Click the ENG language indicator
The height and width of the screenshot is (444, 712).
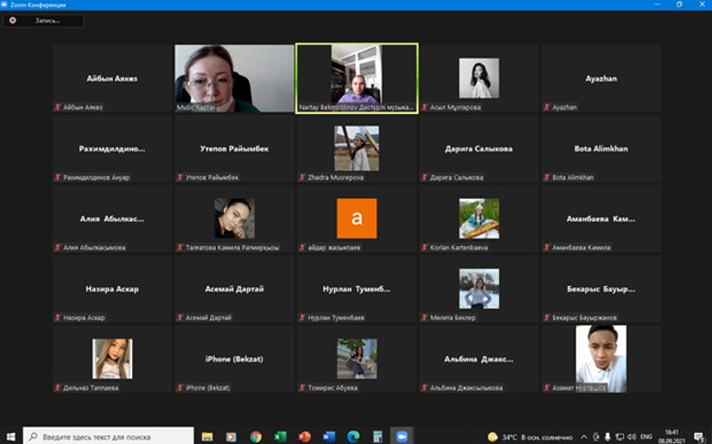646,437
